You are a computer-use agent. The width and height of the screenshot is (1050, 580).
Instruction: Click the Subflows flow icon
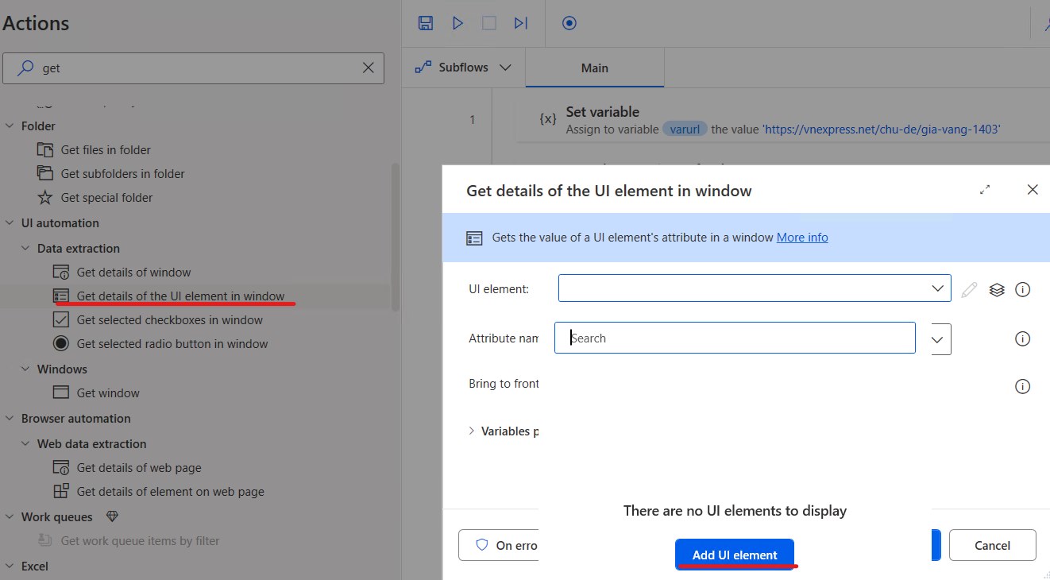(x=423, y=68)
